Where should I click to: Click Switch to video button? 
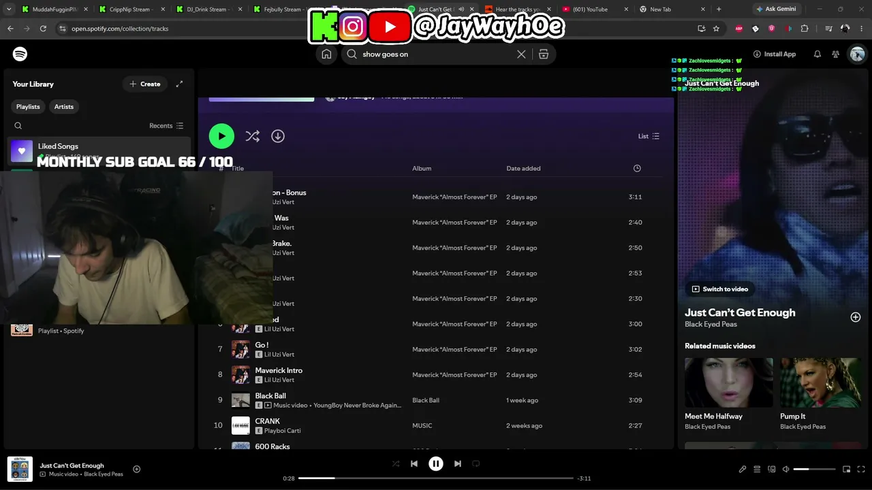719,289
